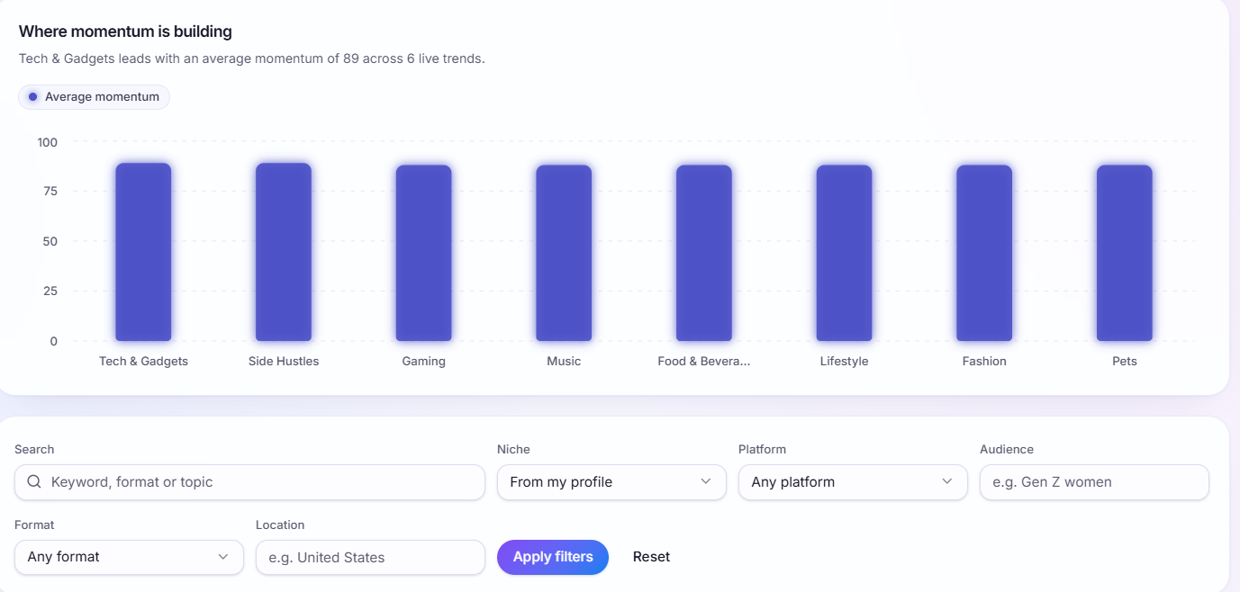Click the Fashion axis label
Viewport: 1240px width, 592px height.
(984, 362)
